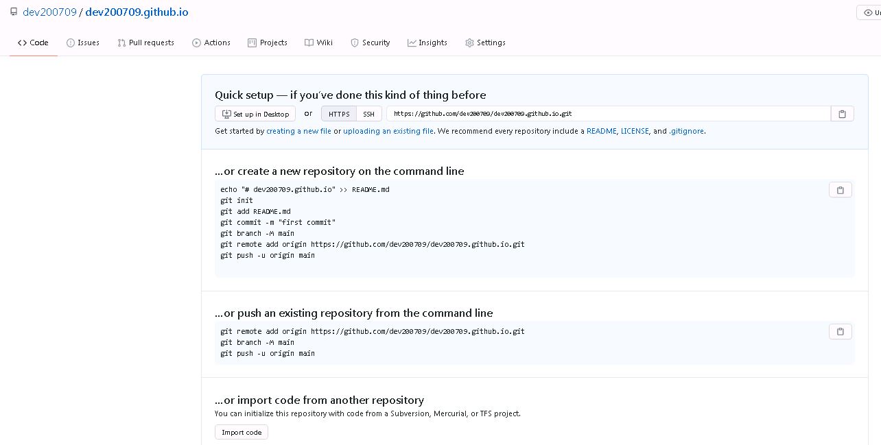View the Insights tab

point(427,43)
